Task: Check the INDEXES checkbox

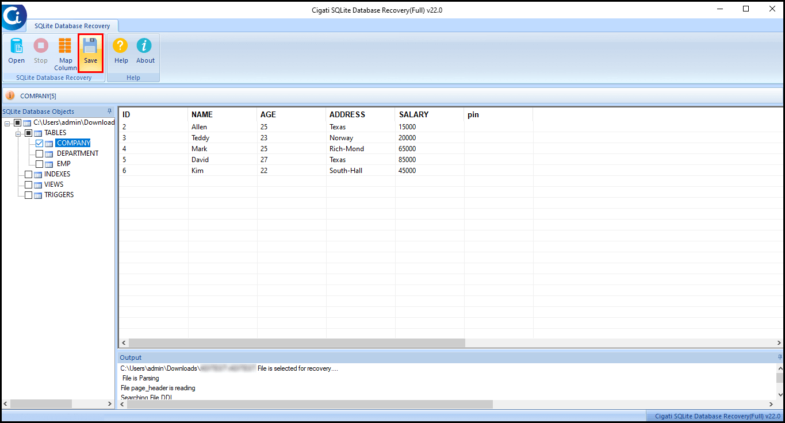Action: (28, 174)
